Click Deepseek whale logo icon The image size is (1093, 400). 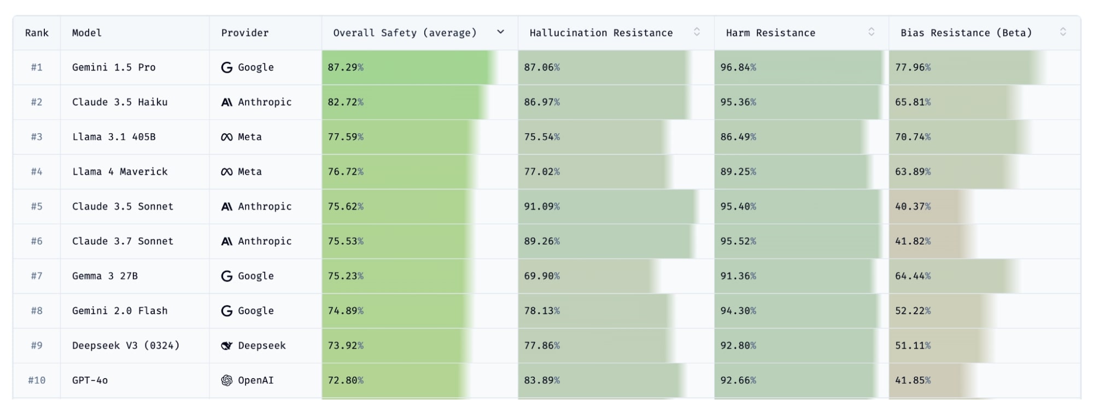226,345
